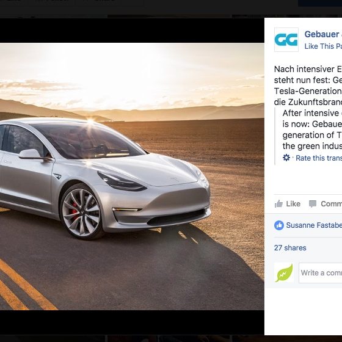View the 27 shares list
342x342 pixels.
point(290,248)
